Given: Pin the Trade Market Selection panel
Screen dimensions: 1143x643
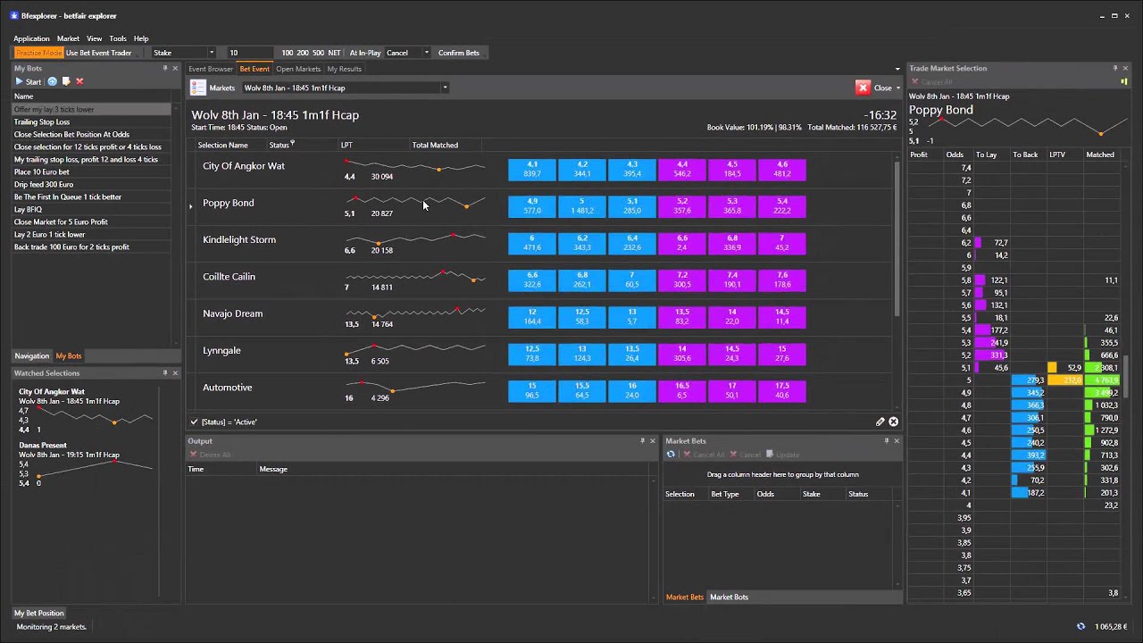Looking at the screenshot, I should point(1114,69).
